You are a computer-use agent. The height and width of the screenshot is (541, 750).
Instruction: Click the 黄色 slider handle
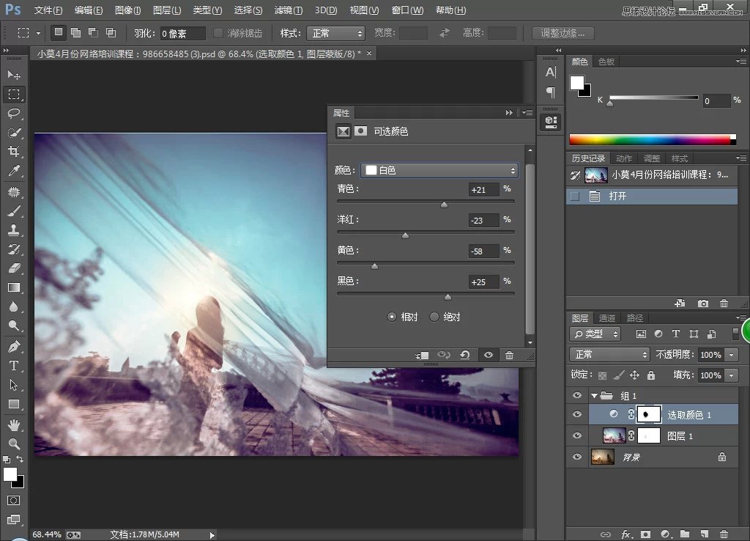tap(375, 266)
